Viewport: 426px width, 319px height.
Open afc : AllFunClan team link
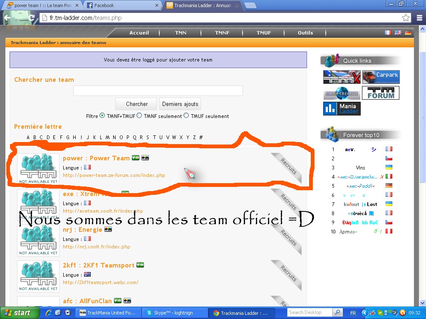[87, 301]
